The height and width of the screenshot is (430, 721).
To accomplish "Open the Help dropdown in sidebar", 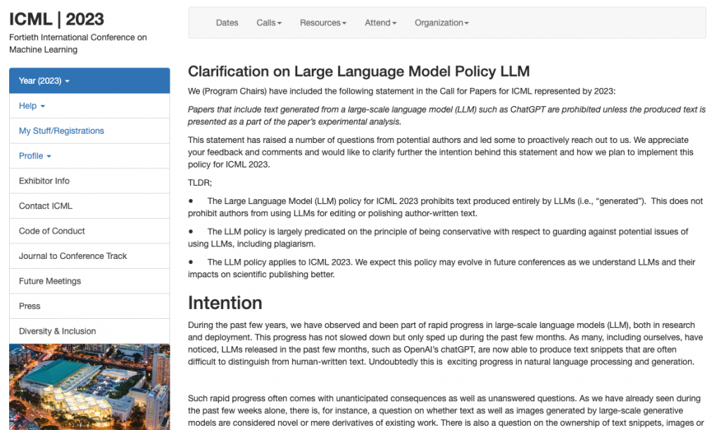I will 89,106.
